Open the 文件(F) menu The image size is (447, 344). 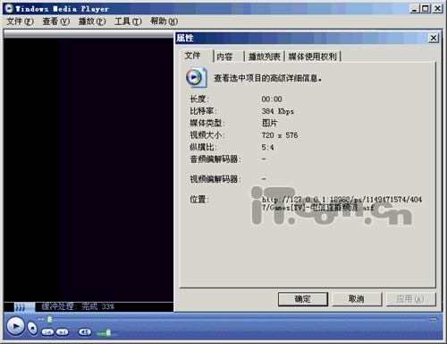[20, 21]
